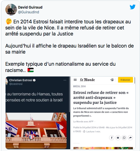Click Christian Estrosi's verified badge
The height and width of the screenshot is (151, 140).
pos(34,80)
